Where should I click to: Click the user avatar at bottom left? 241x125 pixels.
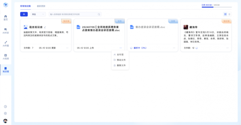(x=5, y=121)
